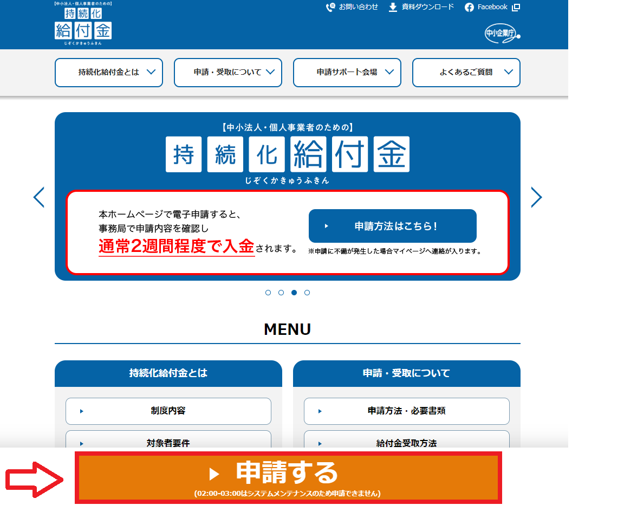This screenshot has height=505, width=624.
Task: Click the phone icon beside お問い合わせ
Action: coord(330,7)
